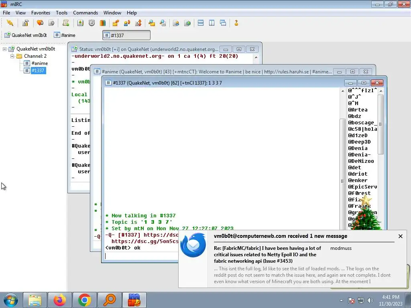Click the taskbar clock showing 4:41 PM
The height and width of the screenshot is (308, 411).
[x=391, y=300]
